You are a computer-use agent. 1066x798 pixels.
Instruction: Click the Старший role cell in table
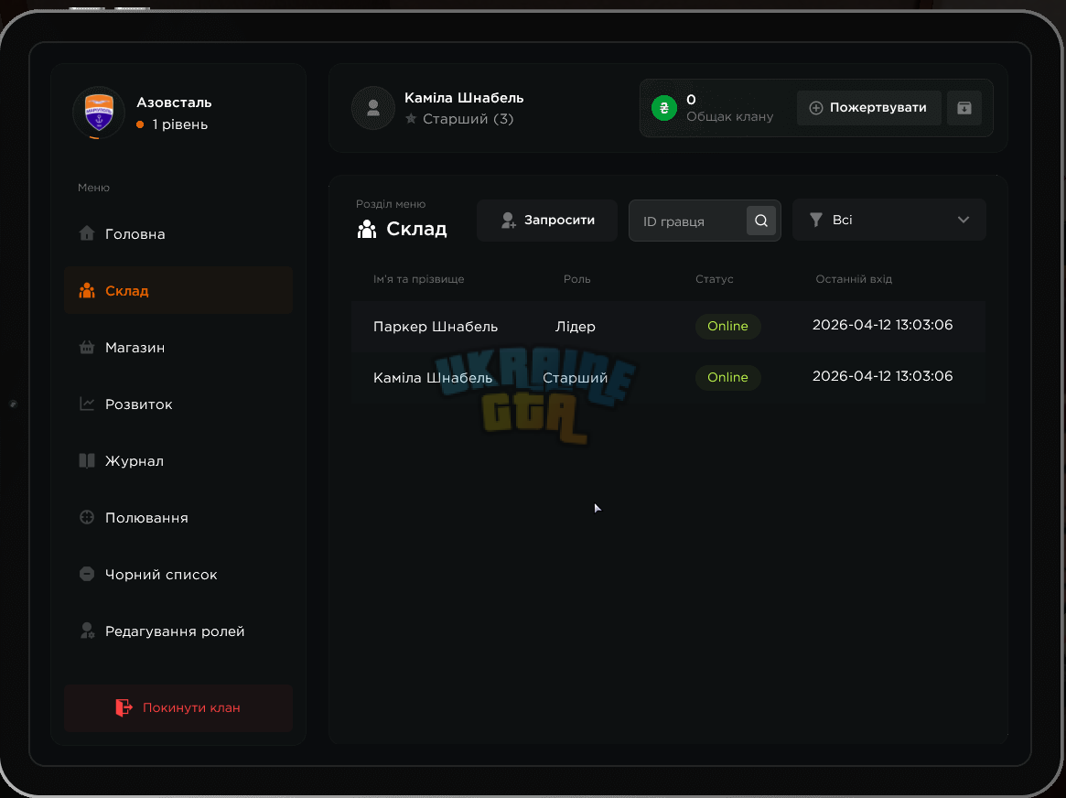pyautogui.click(x=576, y=377)
